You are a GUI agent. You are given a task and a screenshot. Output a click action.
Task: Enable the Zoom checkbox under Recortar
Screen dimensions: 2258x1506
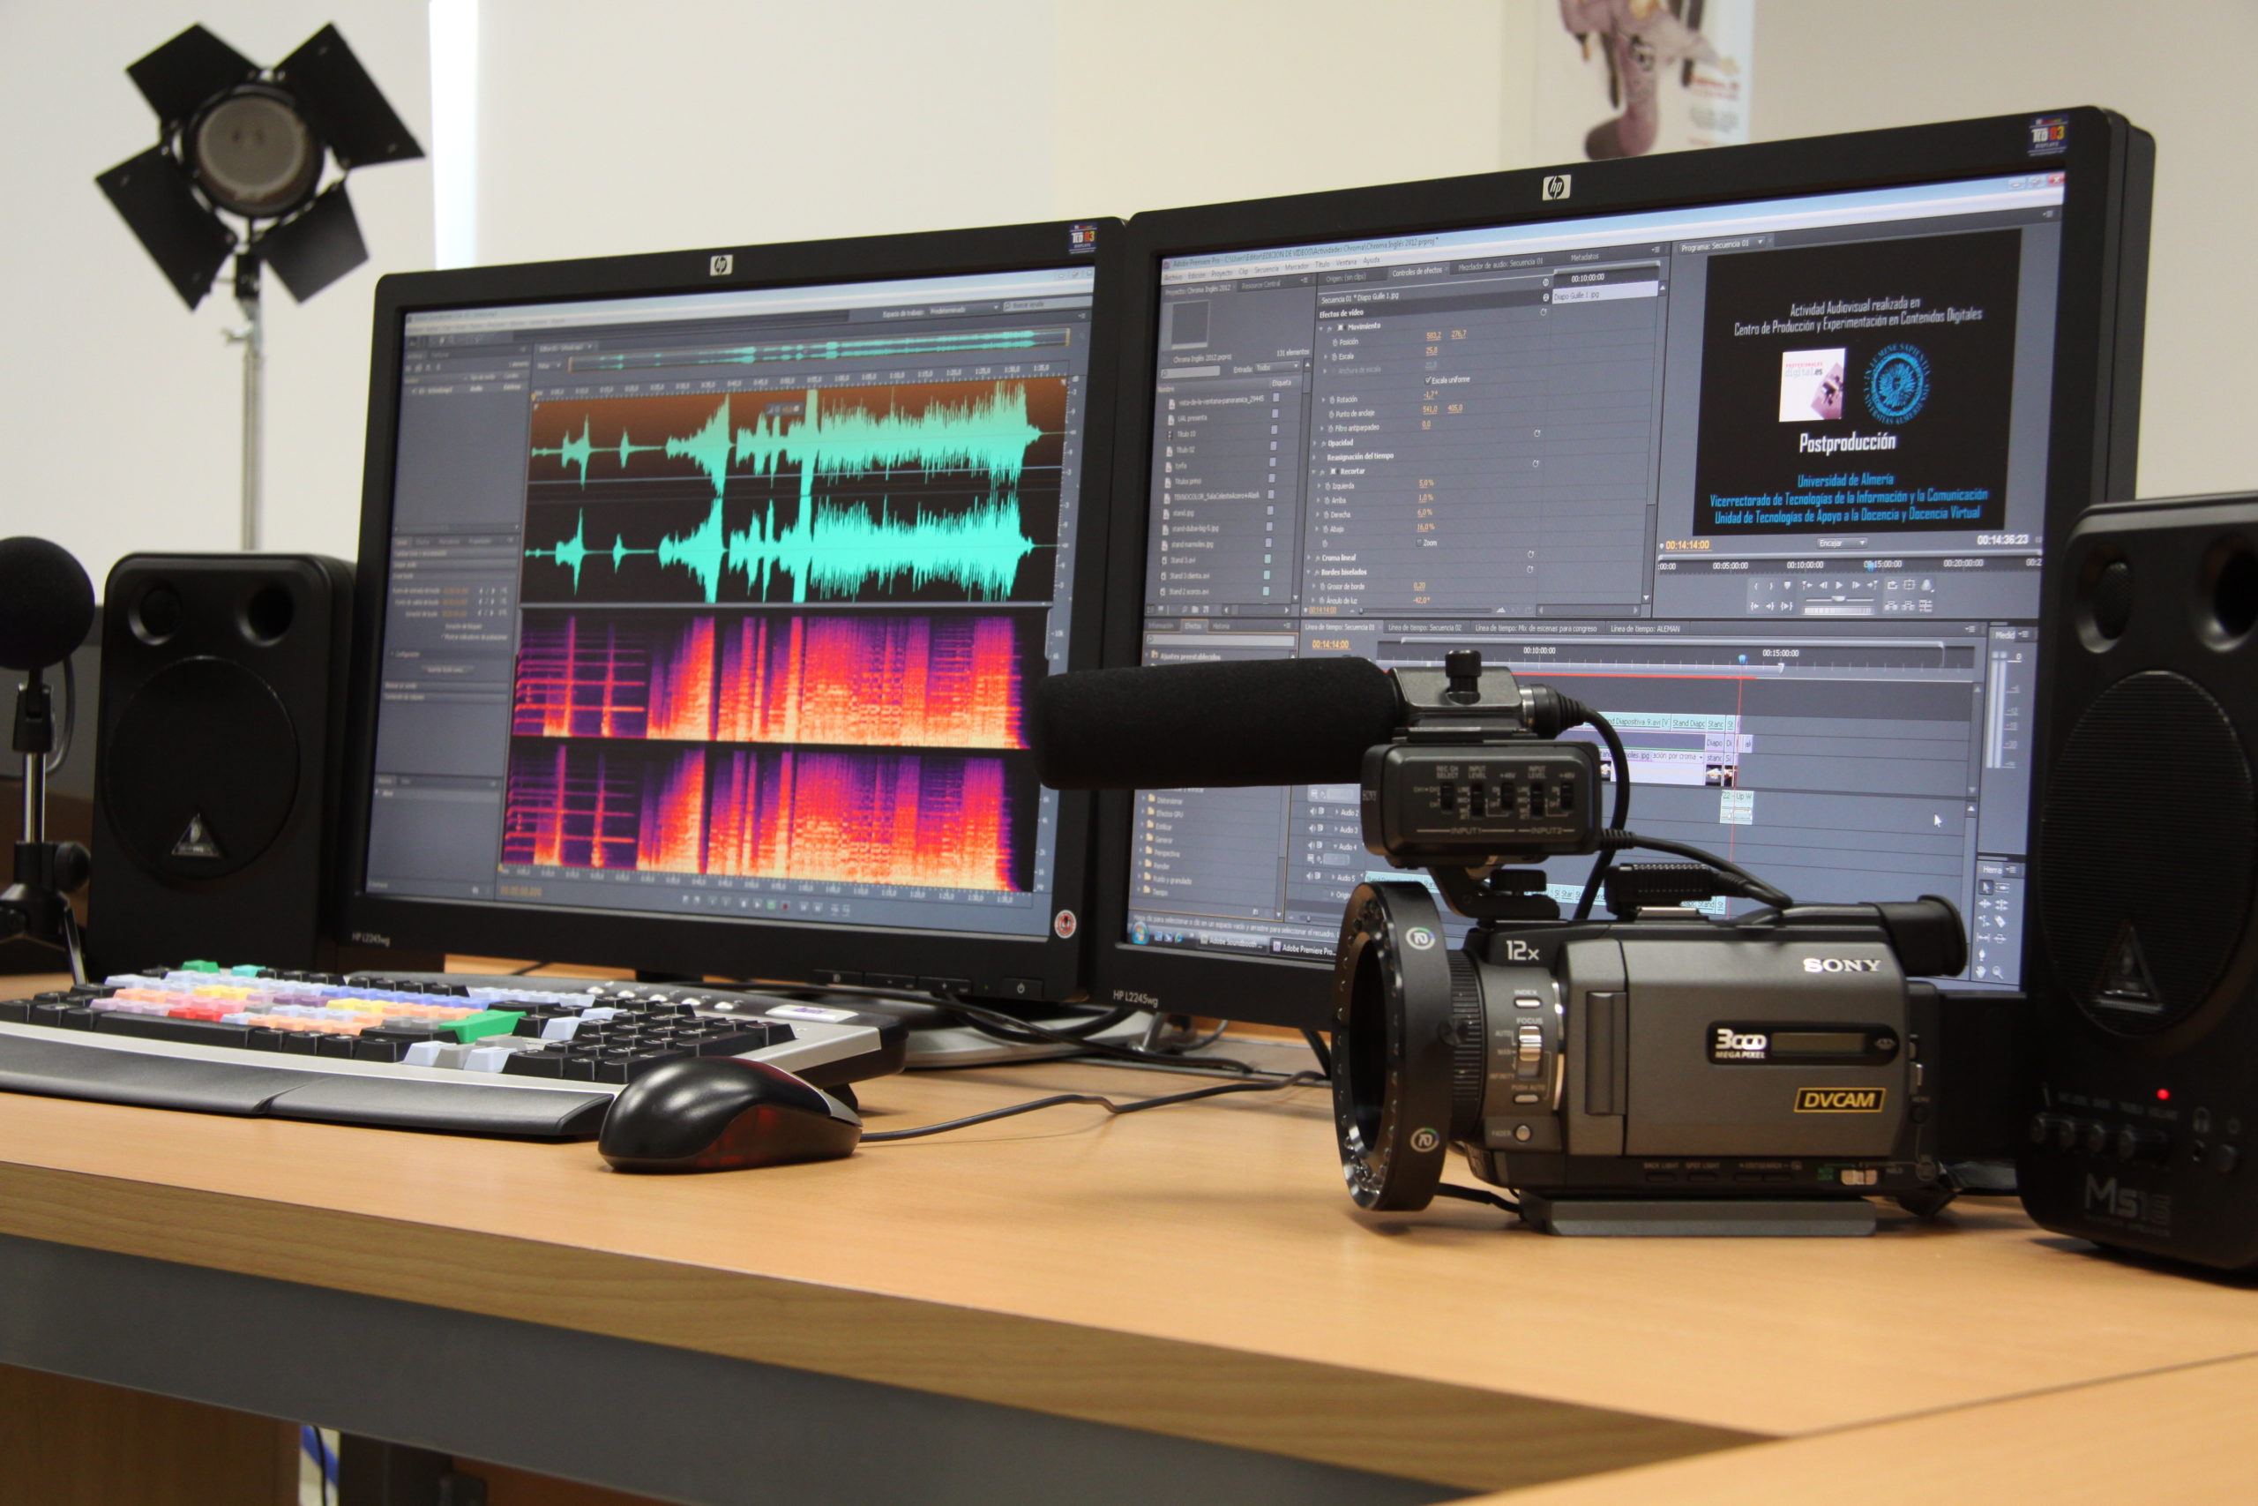[1420, 543]
